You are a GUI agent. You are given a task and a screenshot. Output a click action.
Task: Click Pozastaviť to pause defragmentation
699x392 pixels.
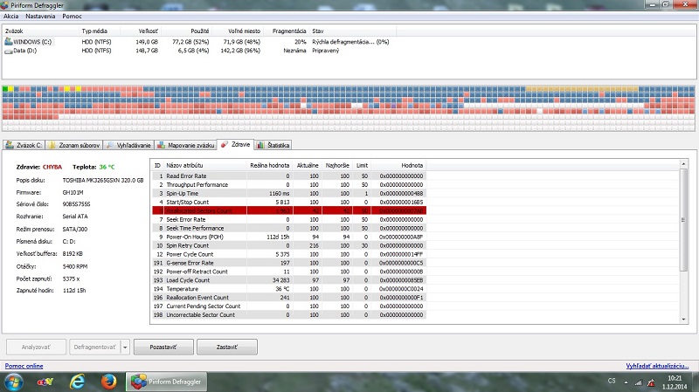(x=163, y=347)
